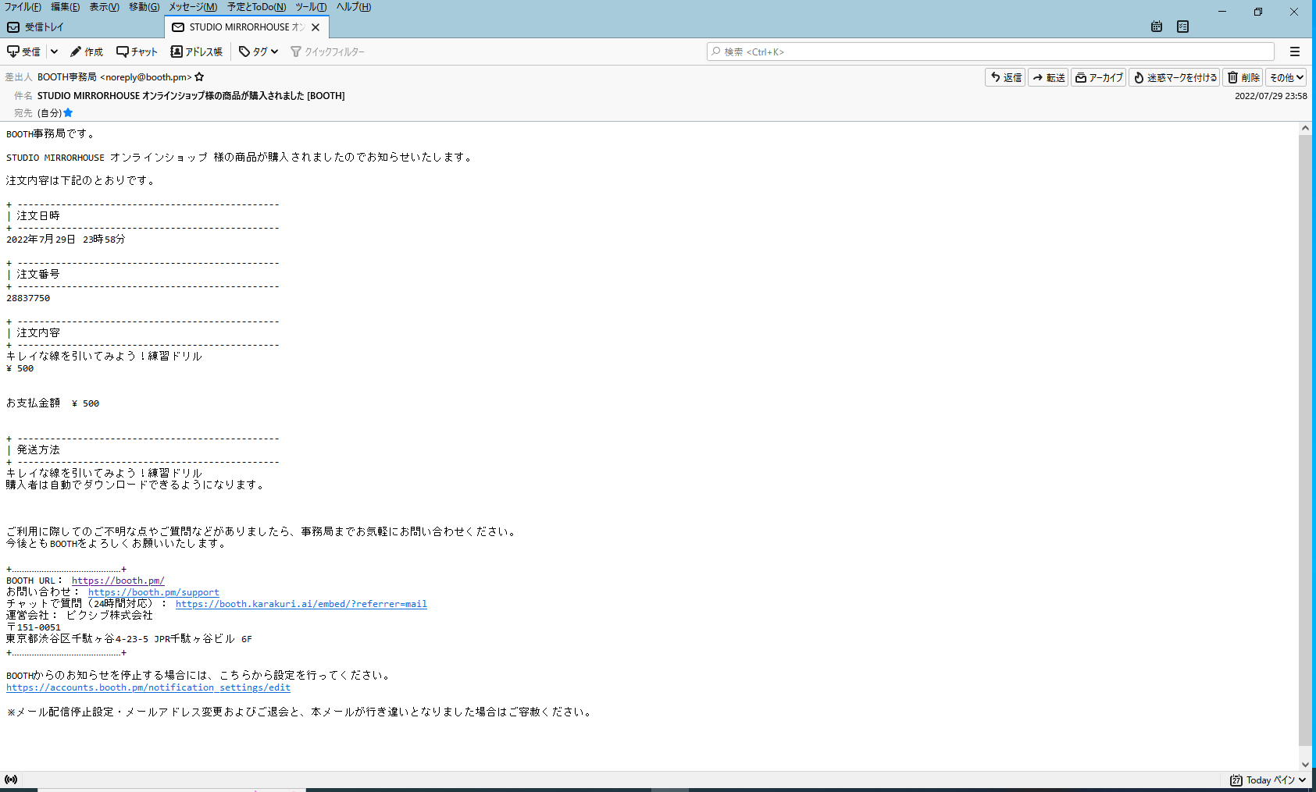
Task: Open the その他 more actions dropdown
Action: 1286,77
